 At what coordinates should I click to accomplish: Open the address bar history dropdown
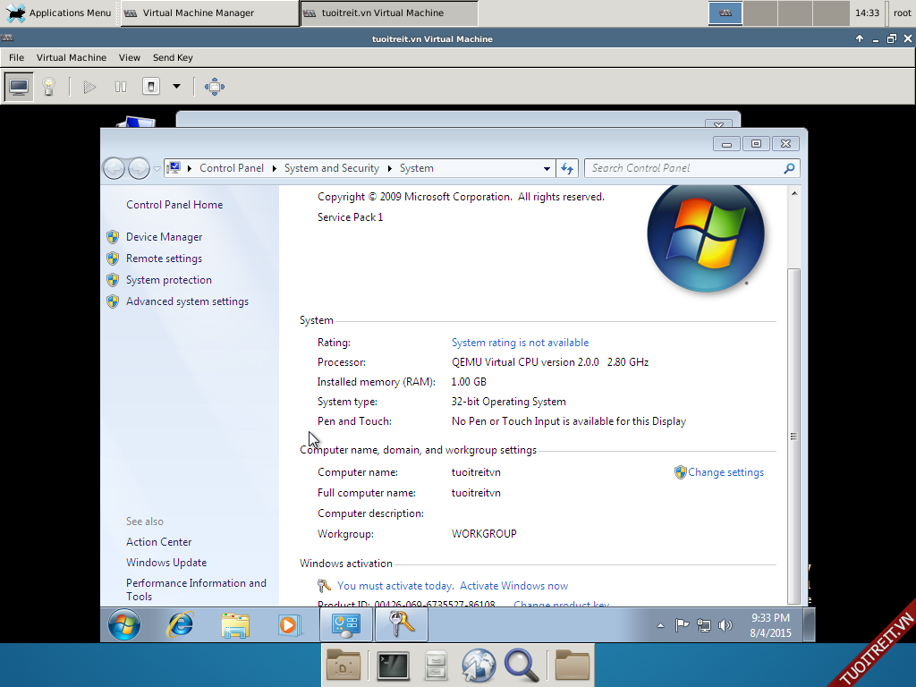coord(547,168)
